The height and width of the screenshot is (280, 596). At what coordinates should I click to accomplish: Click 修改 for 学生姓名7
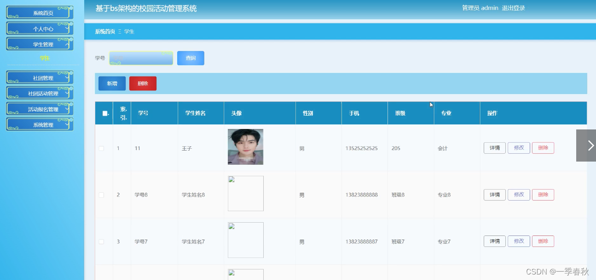pos(519,241)
